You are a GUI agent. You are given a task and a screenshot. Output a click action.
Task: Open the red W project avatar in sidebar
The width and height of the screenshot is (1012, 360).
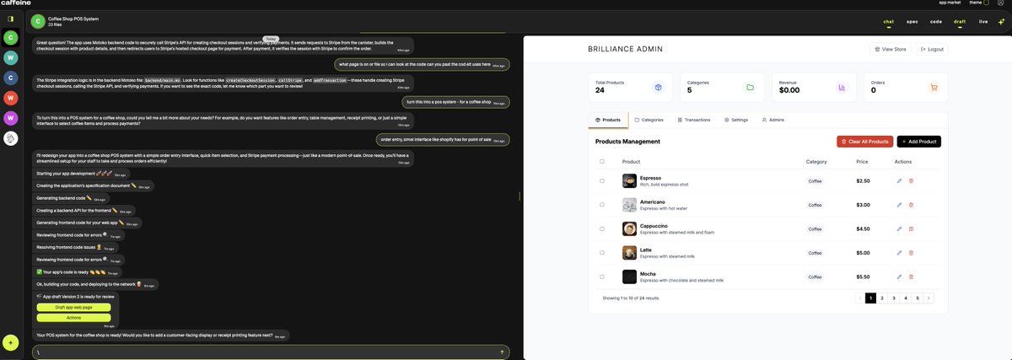pyautogui.click(x=10, y=98)
